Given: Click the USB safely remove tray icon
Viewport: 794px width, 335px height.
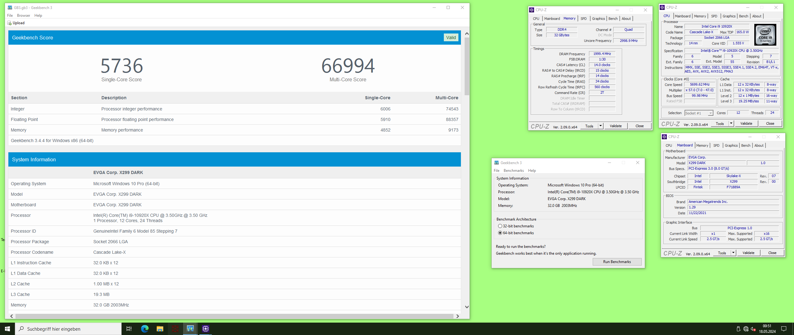Looking at the screenshot, I should click(x=738, y=329).
